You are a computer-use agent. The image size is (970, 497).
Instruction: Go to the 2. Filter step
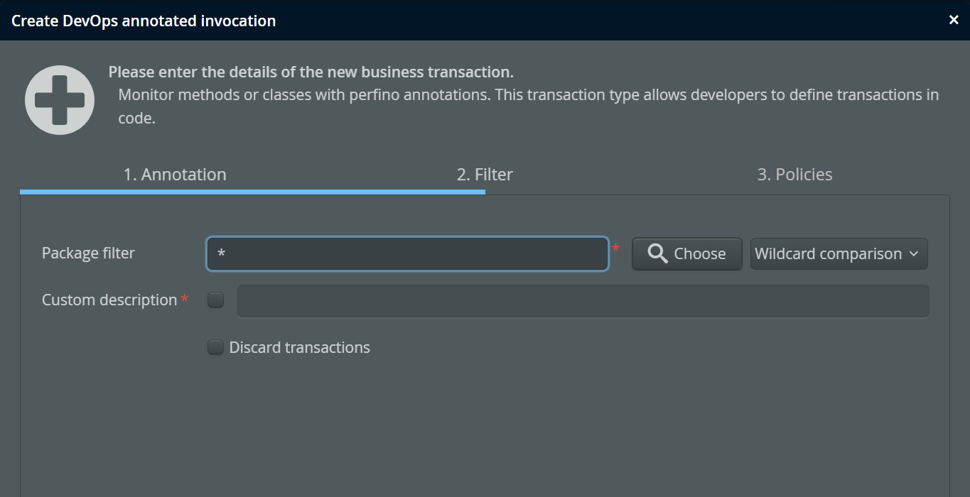pos(485,175)
